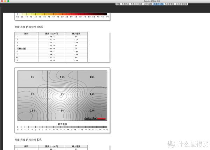Click the 167.3 luminance cell

pyautogui.click(x=51, y=58)
